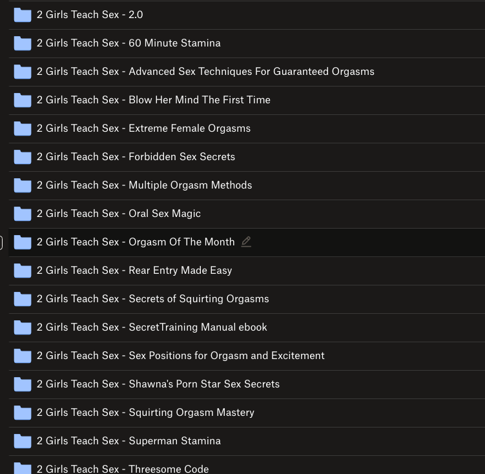Open Sex Positions for Orgasm and Excitement folder

pos(180,356)
